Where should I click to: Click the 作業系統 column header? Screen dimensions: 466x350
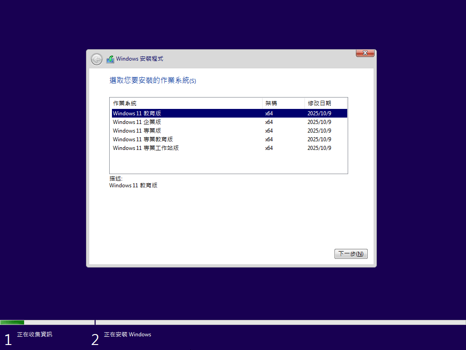pos(125,103)
